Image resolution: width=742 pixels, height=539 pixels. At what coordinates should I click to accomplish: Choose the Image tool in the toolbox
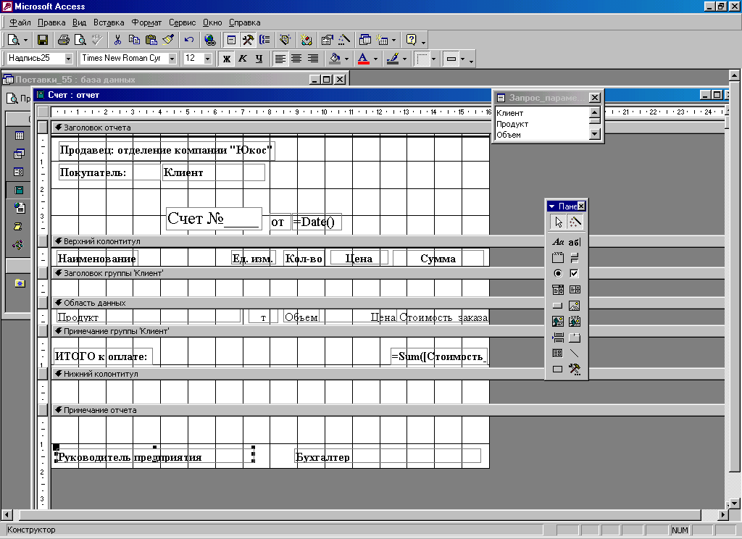575,306
